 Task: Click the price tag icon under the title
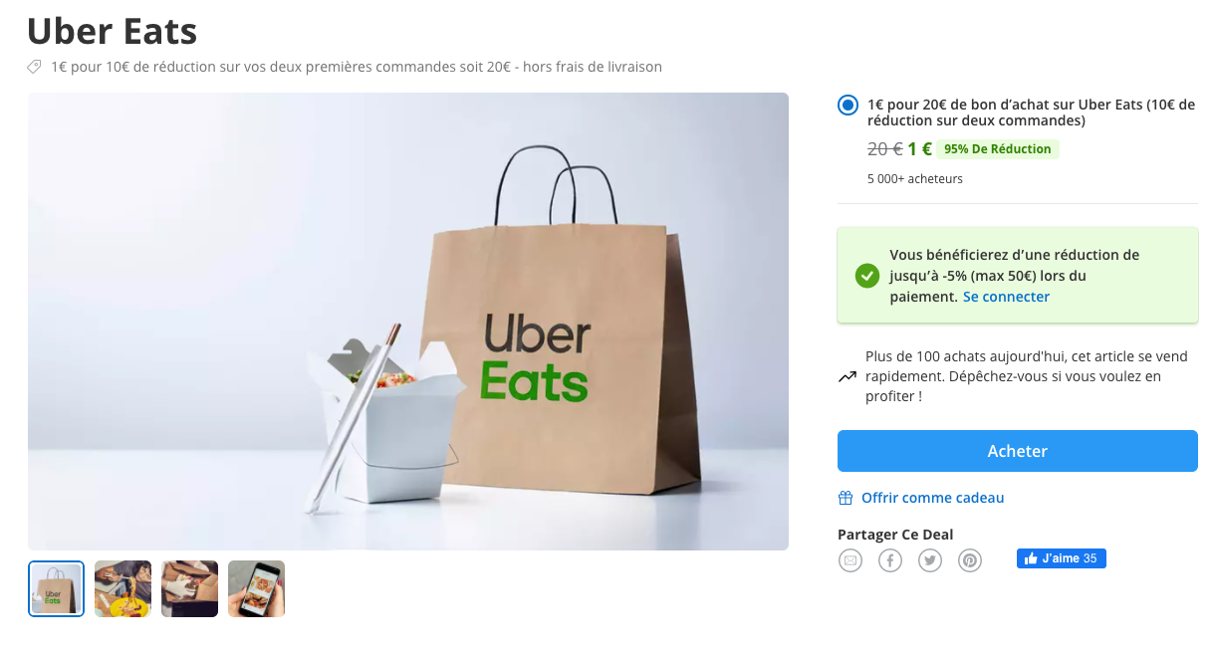(x=34, y=67)
